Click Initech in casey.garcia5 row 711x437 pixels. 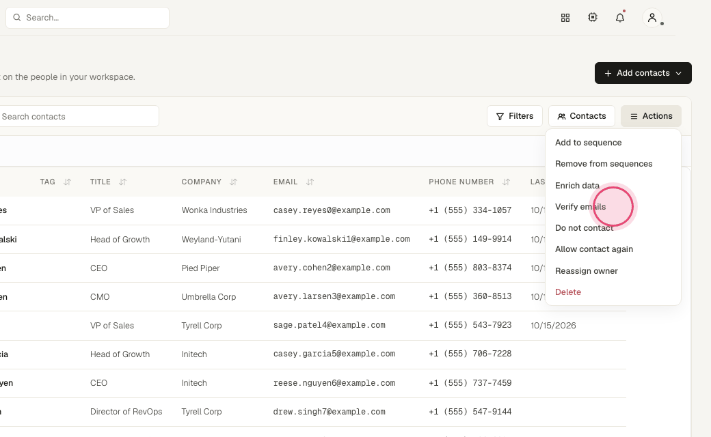194,354
